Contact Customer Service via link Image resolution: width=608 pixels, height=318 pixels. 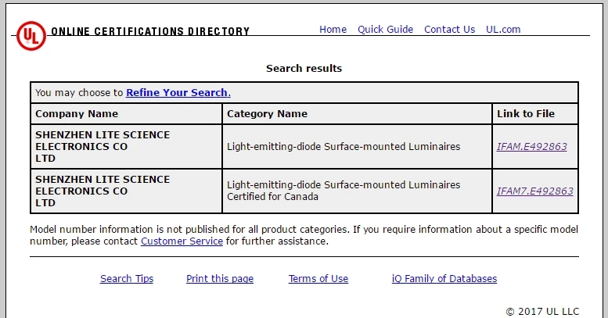tap(182, 241)
